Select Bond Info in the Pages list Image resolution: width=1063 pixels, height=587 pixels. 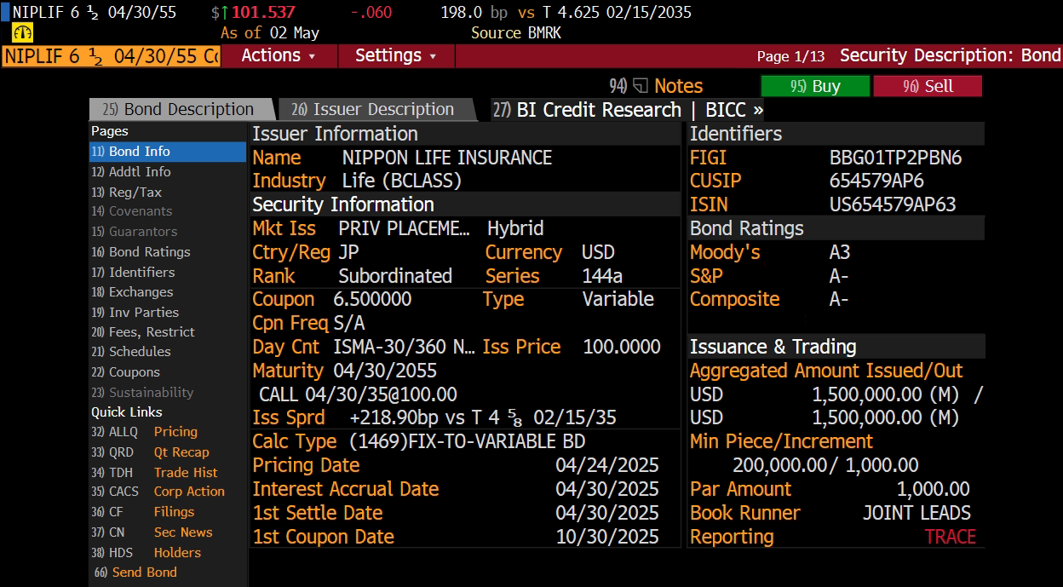(168, 152)
